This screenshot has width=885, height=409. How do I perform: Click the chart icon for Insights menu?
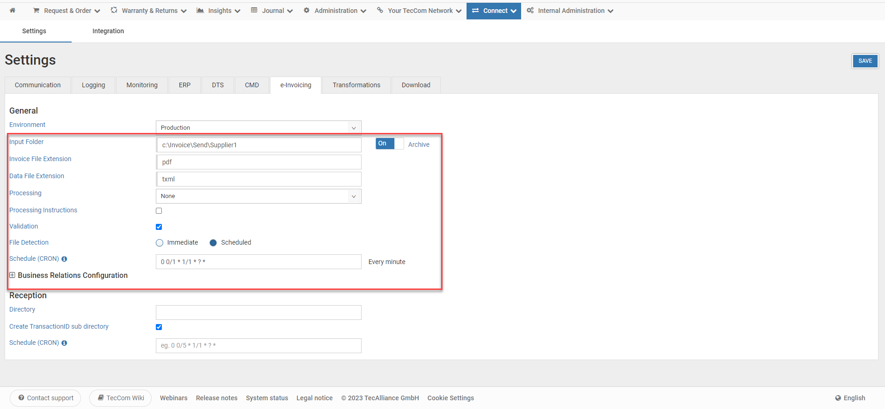coord(200,10)
